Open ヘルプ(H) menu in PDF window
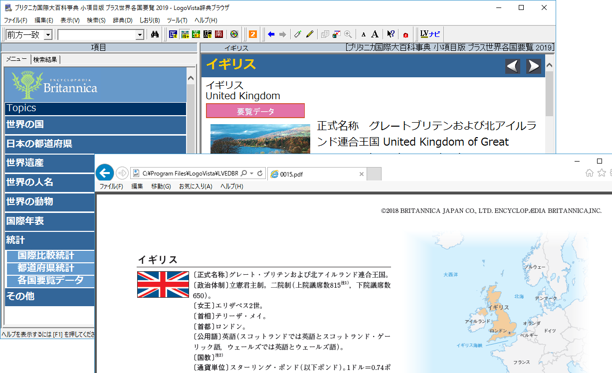Viewport: 612px width, 373px height. 232,186
